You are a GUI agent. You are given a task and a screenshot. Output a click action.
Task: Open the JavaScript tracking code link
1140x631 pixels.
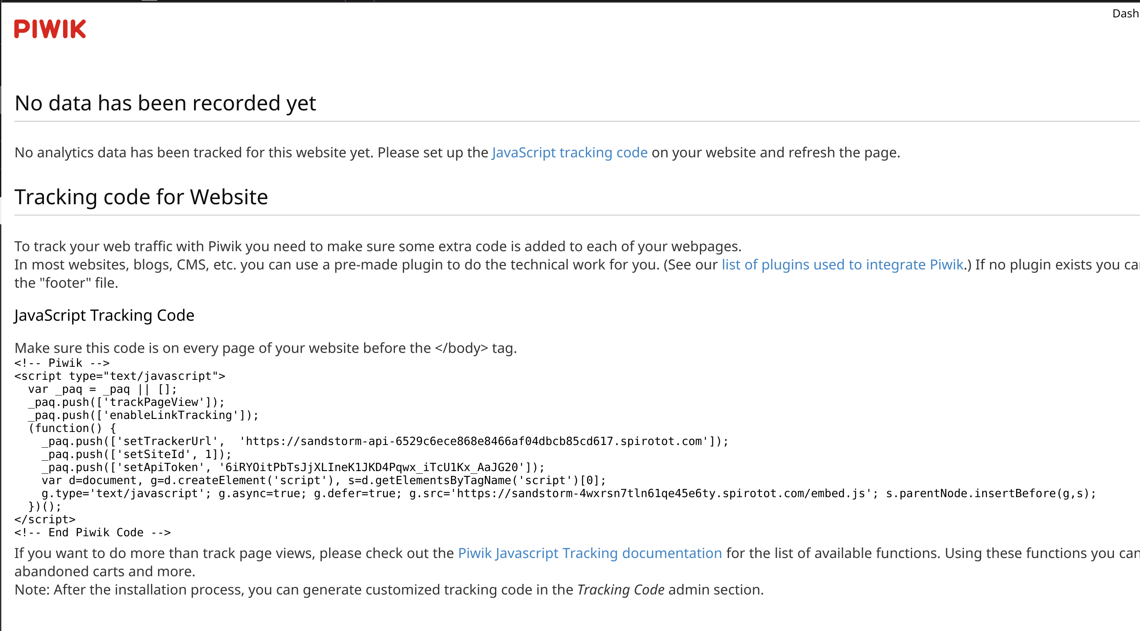pos(569,153)
